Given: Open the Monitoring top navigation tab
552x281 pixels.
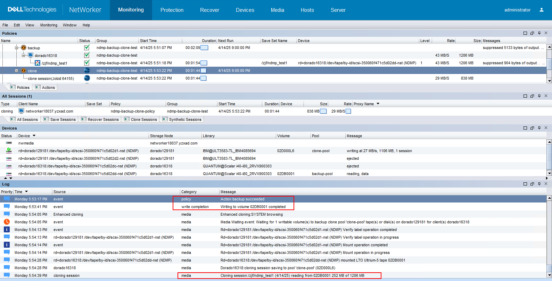Looking at the screenshot, I should pos(131,10).
